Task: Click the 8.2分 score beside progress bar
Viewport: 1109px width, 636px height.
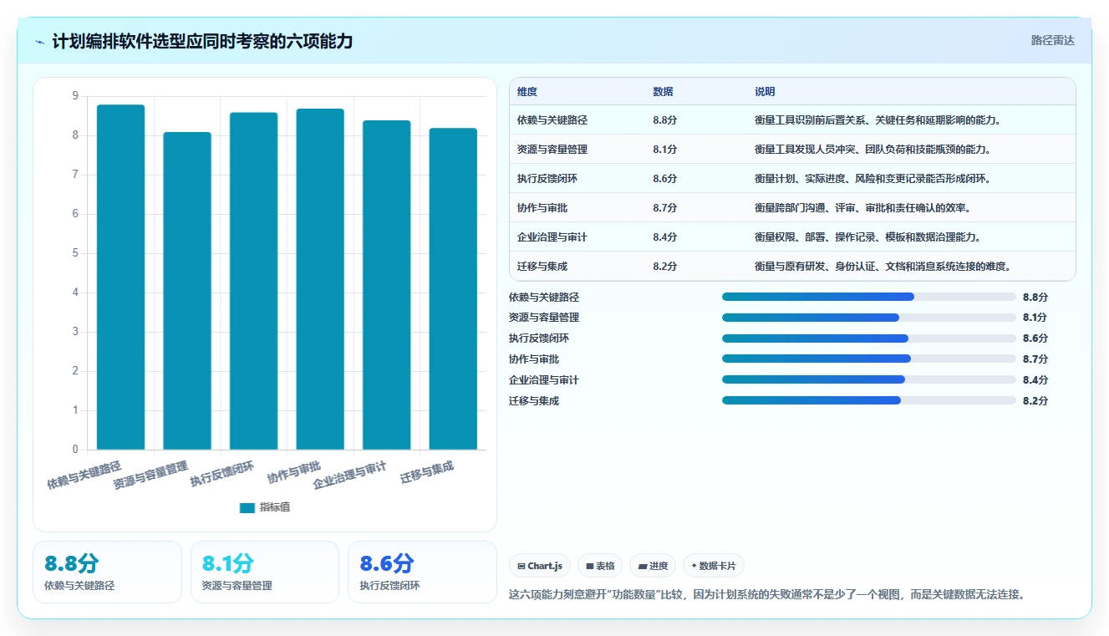Action: click(1035, 400)
